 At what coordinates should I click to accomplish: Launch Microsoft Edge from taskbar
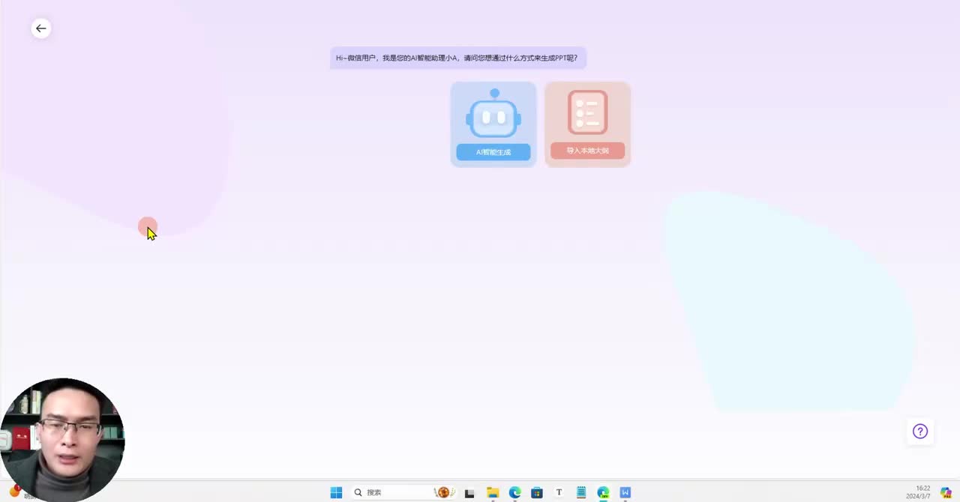(514, 492)
